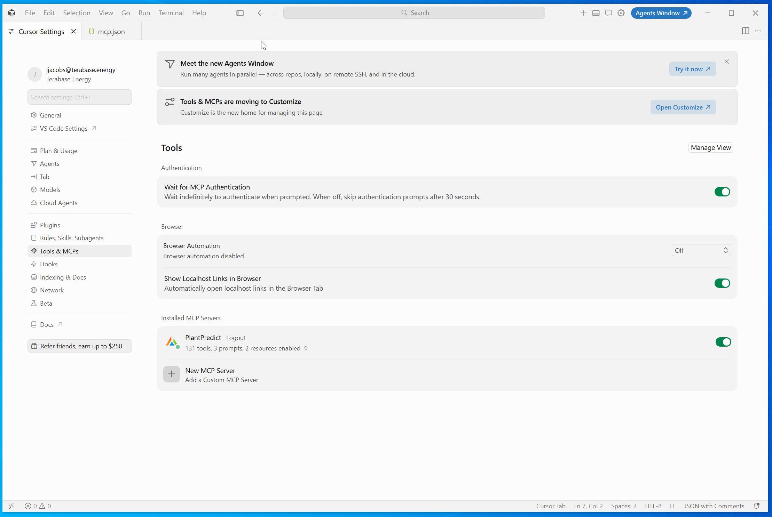Open Browser Automation Off dropdown
This screenshot has height=517, width=772.
701,250
